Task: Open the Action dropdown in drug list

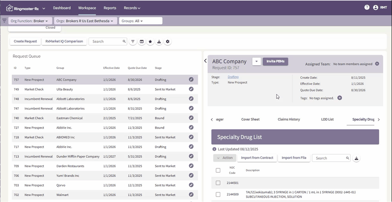Action: pyautogui.click(x=225, y=158)
